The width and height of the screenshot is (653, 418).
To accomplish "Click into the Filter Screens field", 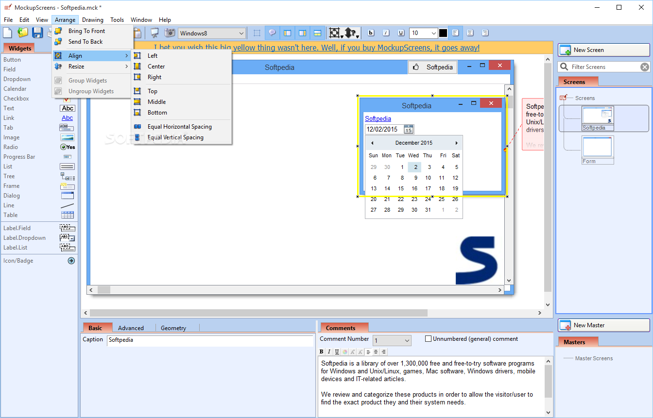I will tap(604, 67).
